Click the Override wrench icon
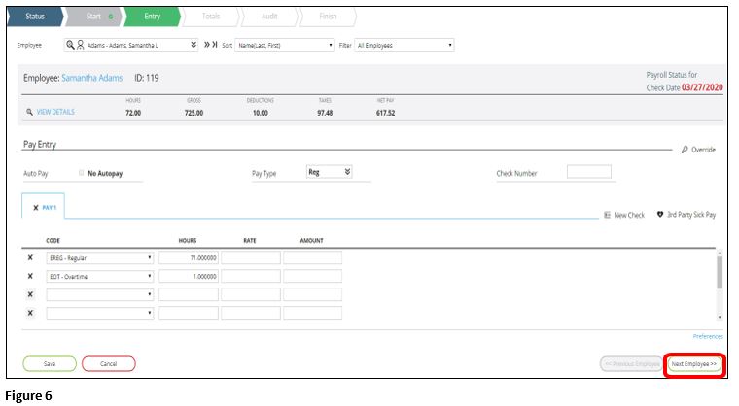This screenshot has width=739, height=406. tap(685, 150)
